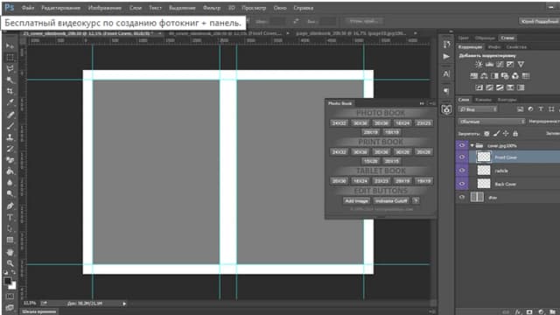The height and width of the screenshot is (315, 560).
Task: Click the foreground color swatch
Action: point(8,282)
